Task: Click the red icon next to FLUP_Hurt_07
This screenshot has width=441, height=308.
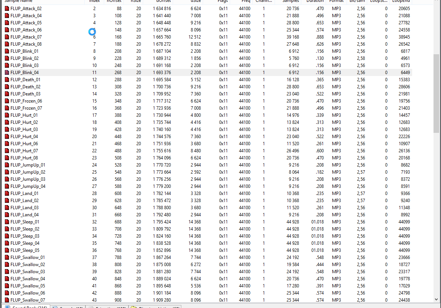Action: click(x=7, y=150)
